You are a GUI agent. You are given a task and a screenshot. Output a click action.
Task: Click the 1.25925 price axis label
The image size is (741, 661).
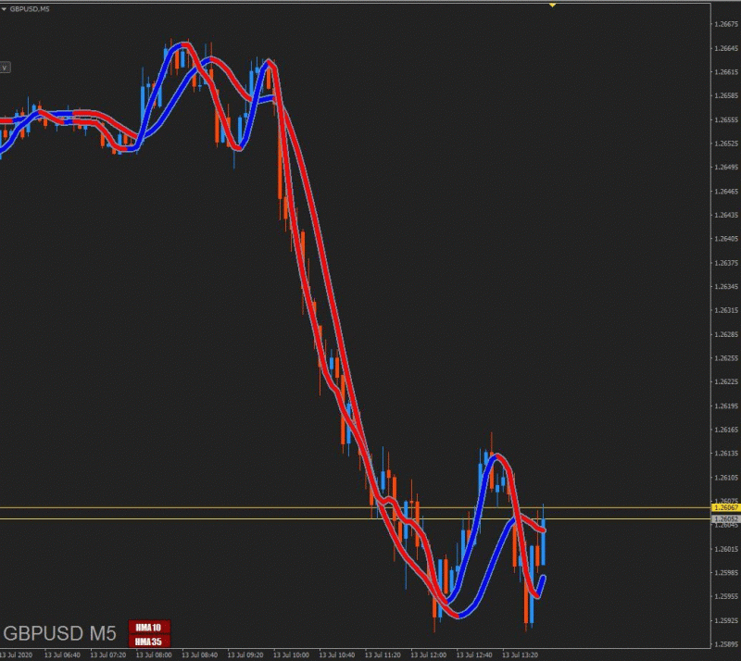coord(726,620)
